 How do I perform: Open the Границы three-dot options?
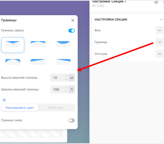coord(160,42)
